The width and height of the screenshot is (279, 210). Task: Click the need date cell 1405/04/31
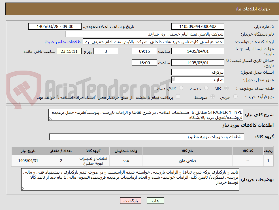[28, 161]
